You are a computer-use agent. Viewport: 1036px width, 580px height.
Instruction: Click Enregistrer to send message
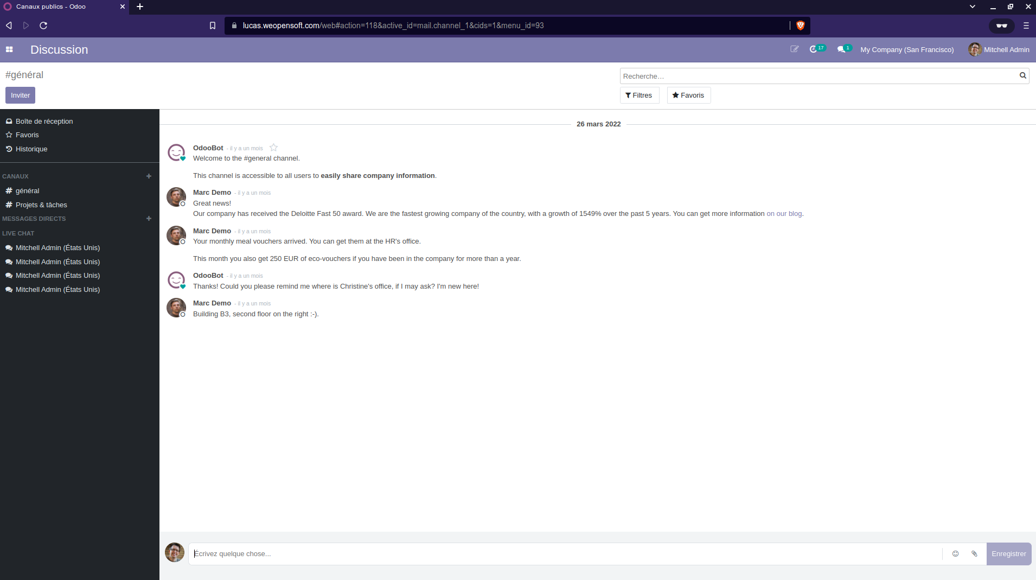pos(1008,554)
